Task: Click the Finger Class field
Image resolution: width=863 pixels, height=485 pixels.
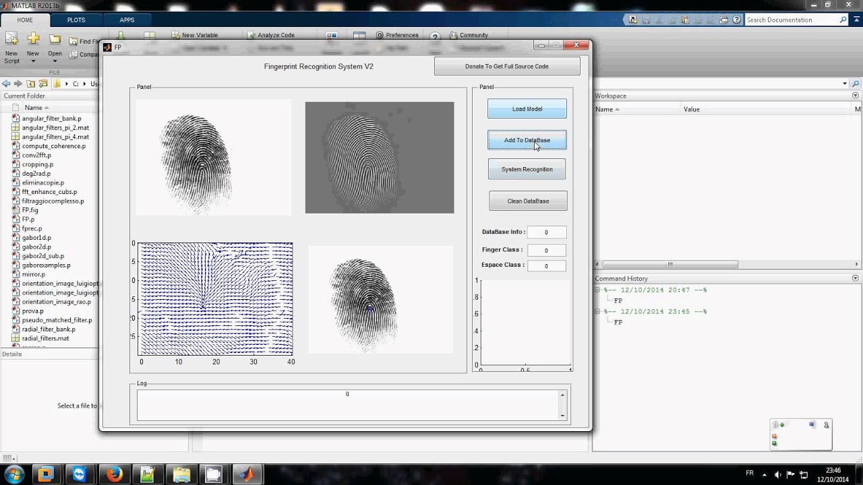Action: pos(546,251)
